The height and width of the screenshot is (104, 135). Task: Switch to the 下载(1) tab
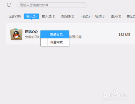(85, 16)
